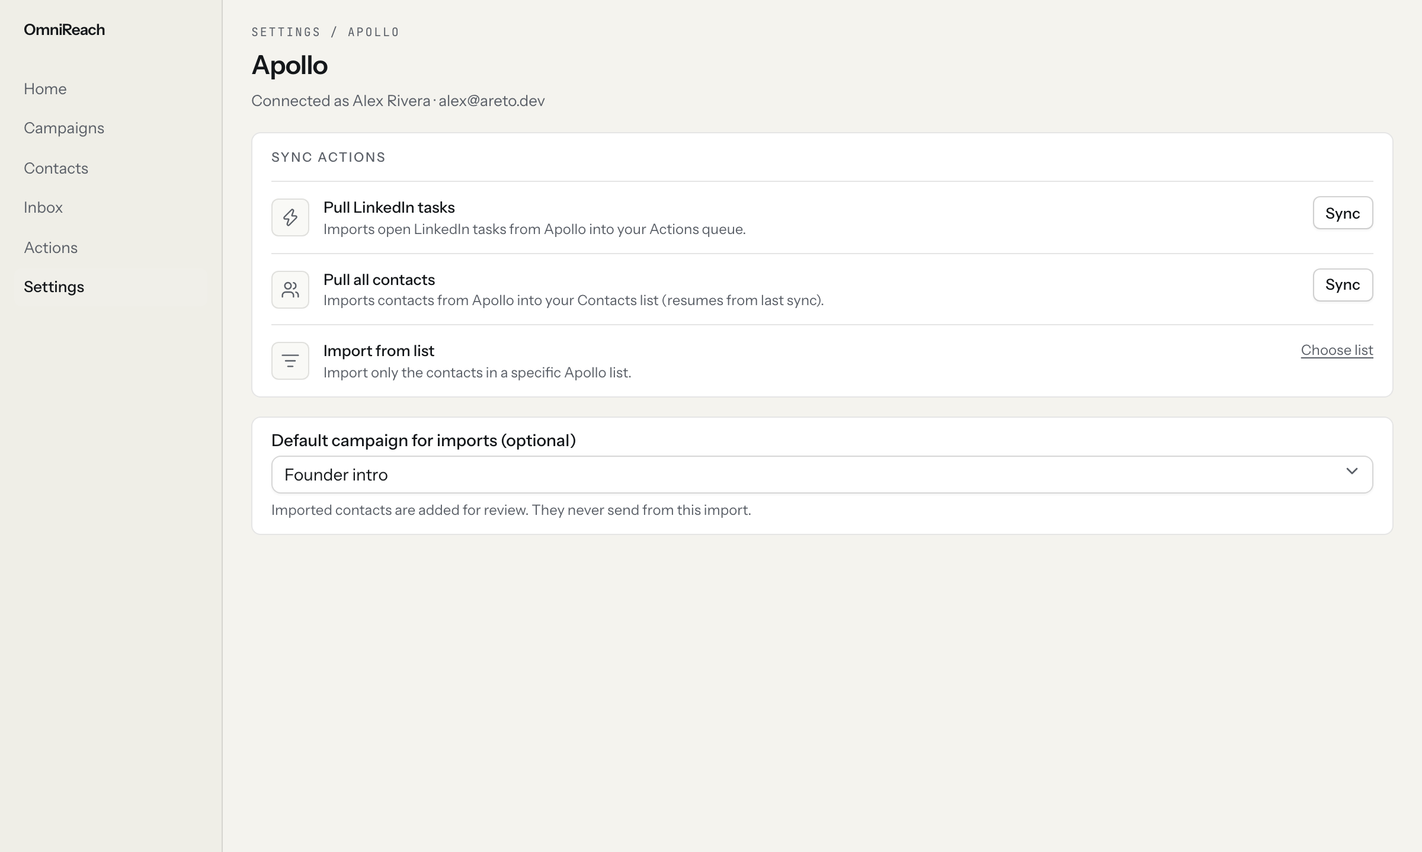Open the Default campaign dropdown showing Founder intro
This screenshot has width=1422, height=852.
pyautogui.click(x=822, y=475)
